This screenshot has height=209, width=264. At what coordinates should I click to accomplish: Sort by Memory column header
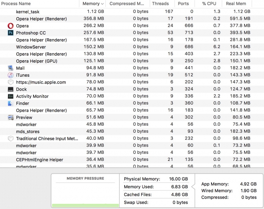91,4
